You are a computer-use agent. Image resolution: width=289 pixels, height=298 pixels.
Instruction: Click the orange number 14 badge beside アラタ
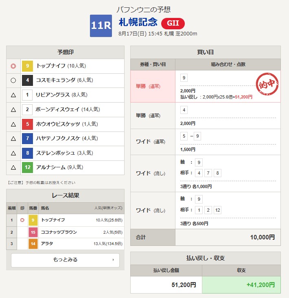tap(33, 243)
